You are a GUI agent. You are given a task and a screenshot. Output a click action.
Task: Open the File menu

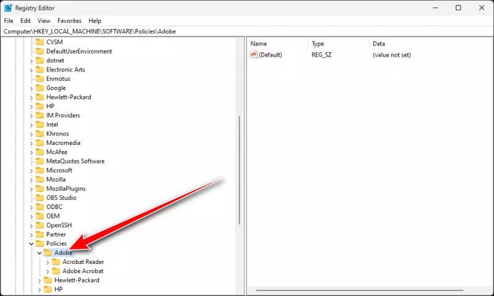tap(9, 21)
